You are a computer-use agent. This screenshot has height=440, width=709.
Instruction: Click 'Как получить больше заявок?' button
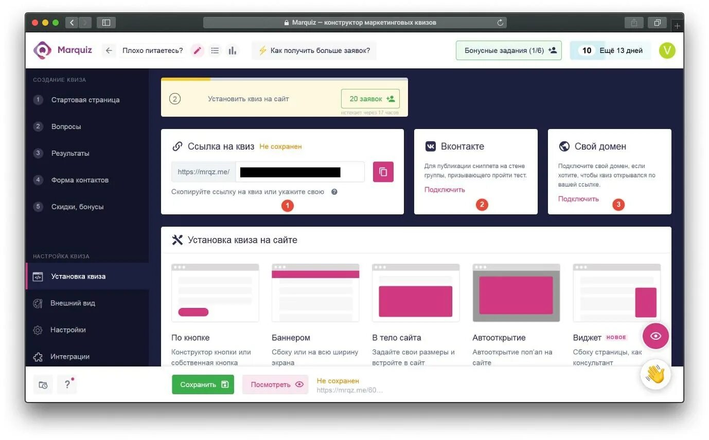pyautogui.click(x=314, y=50)
